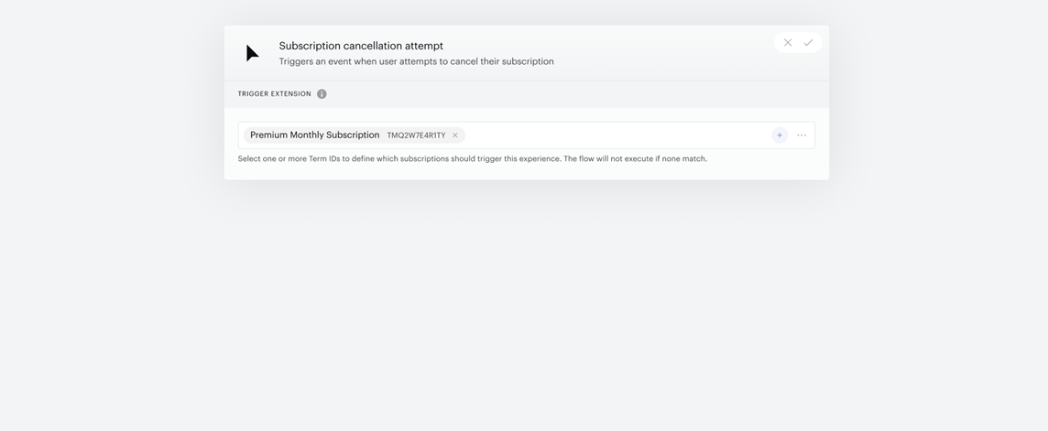Click empty header space beside the title
The image size is (1048, 431).
point(661,53)
